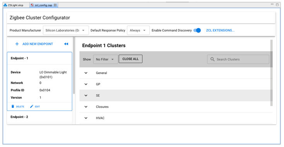Minimize the editor view pane
284x147 pixels.
coord(272,4)
